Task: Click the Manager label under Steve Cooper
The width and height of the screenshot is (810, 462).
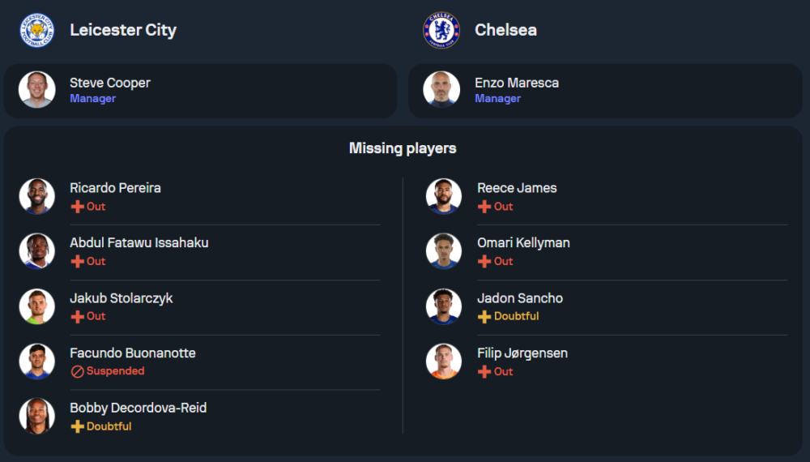Action: (92, 99)
